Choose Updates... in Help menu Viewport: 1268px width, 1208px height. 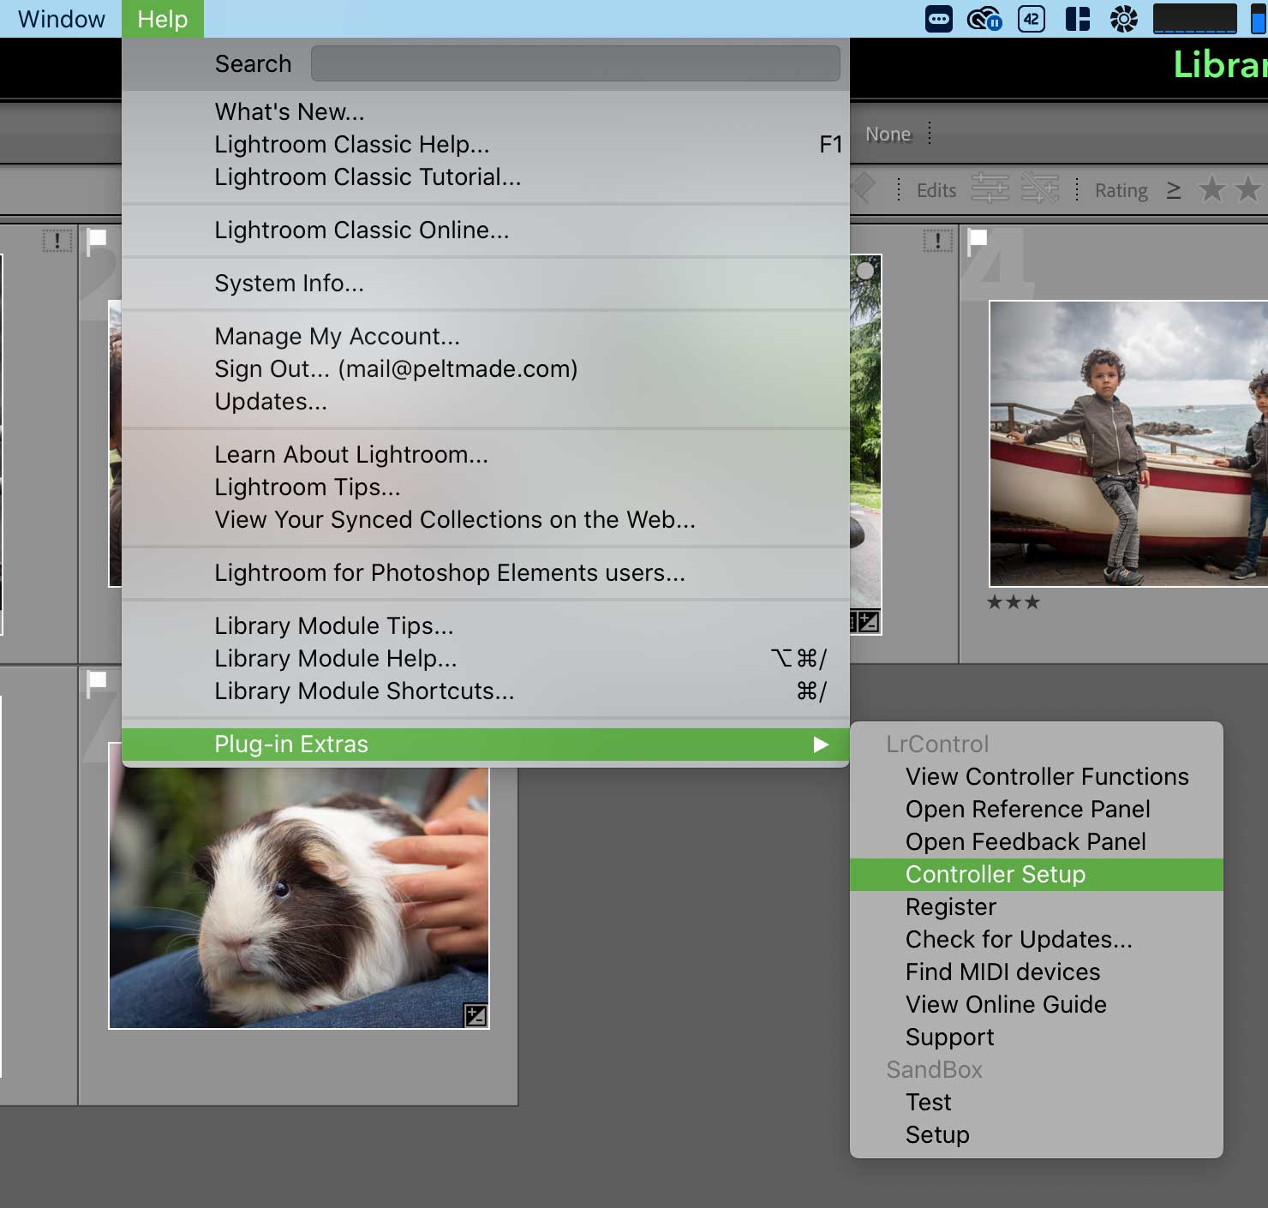(485, 401)
